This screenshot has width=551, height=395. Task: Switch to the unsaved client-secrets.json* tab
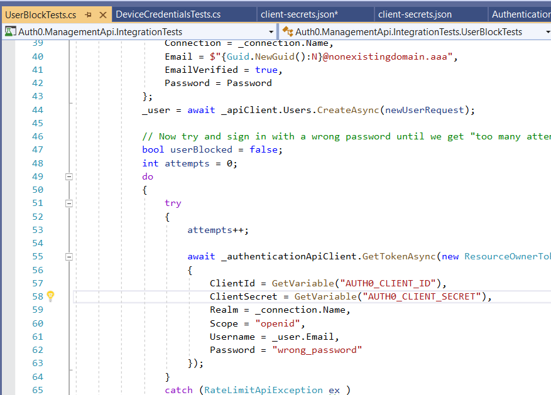point(300,14)
